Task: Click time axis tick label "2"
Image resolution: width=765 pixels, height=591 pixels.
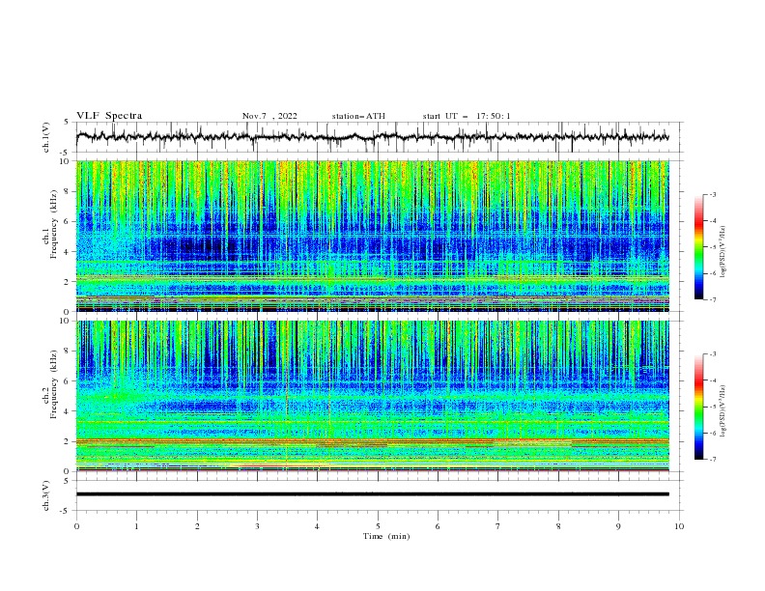Action: point(197,526)
